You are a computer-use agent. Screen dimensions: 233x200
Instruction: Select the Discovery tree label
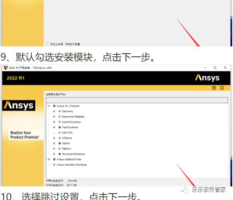pos(67,111)
